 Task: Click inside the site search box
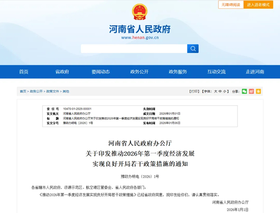point(133,49)
